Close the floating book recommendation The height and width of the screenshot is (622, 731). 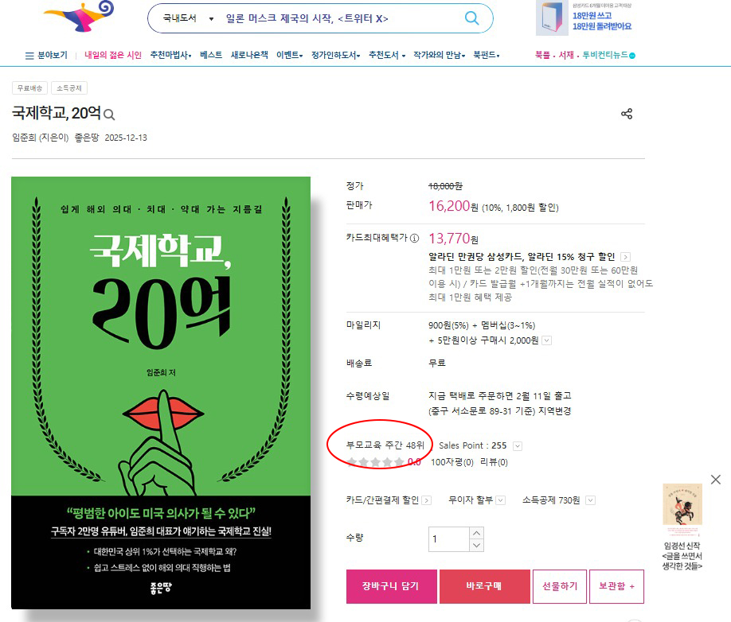coord(716,480)
